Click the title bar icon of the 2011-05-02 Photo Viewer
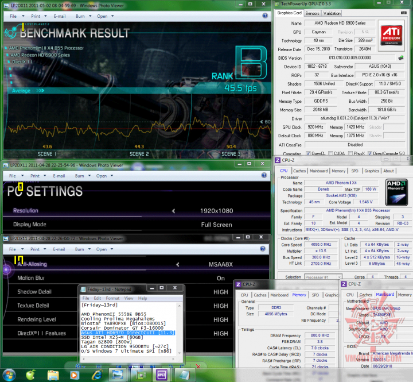The height and width of the screenshot is (382, 413). click(6, 5)
